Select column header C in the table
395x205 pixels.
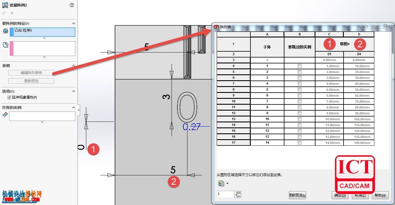329,34
